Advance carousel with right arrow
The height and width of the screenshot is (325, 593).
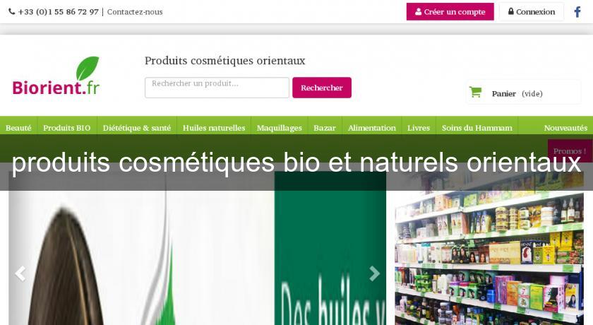click(x=374, y=273)
